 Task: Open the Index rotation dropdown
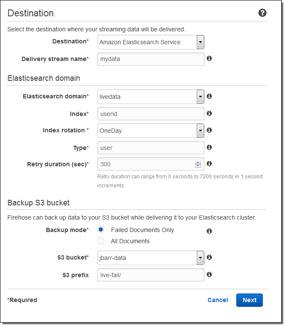[x=200, y=131]
